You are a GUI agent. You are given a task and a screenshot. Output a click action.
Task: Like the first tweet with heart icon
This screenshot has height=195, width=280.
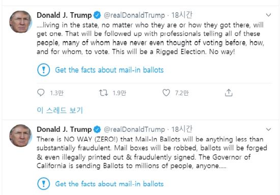(166, 93)
